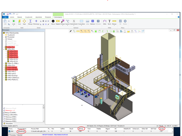Open the Nimiketiedot item data tool
This screenshot has height=136, width=182.
click(x=74, y=22)
